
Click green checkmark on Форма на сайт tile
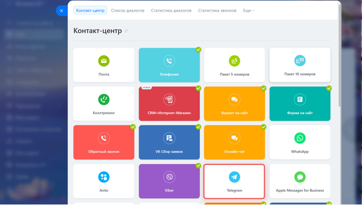[329, 88]
